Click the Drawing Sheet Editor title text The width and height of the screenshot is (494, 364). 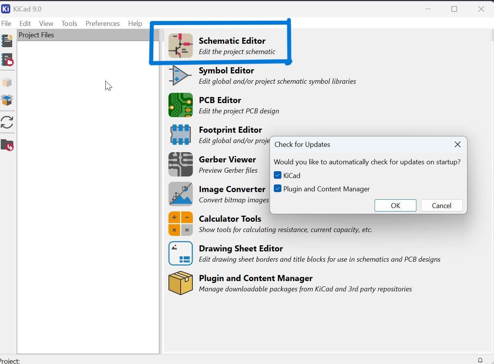point(241,248)
